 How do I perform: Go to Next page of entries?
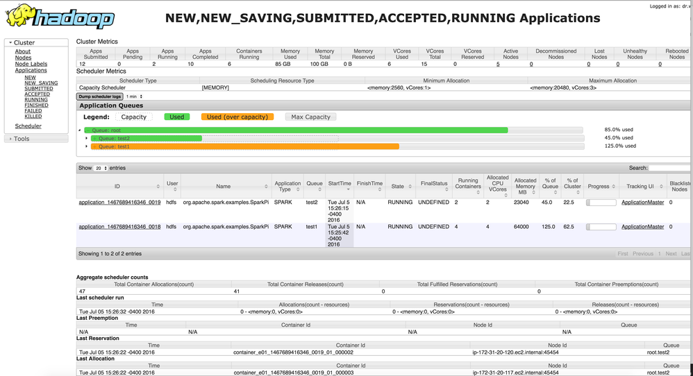point(671,254)
